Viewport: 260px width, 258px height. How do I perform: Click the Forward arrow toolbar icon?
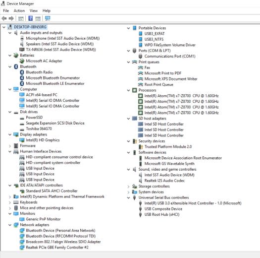coord(11,18)
